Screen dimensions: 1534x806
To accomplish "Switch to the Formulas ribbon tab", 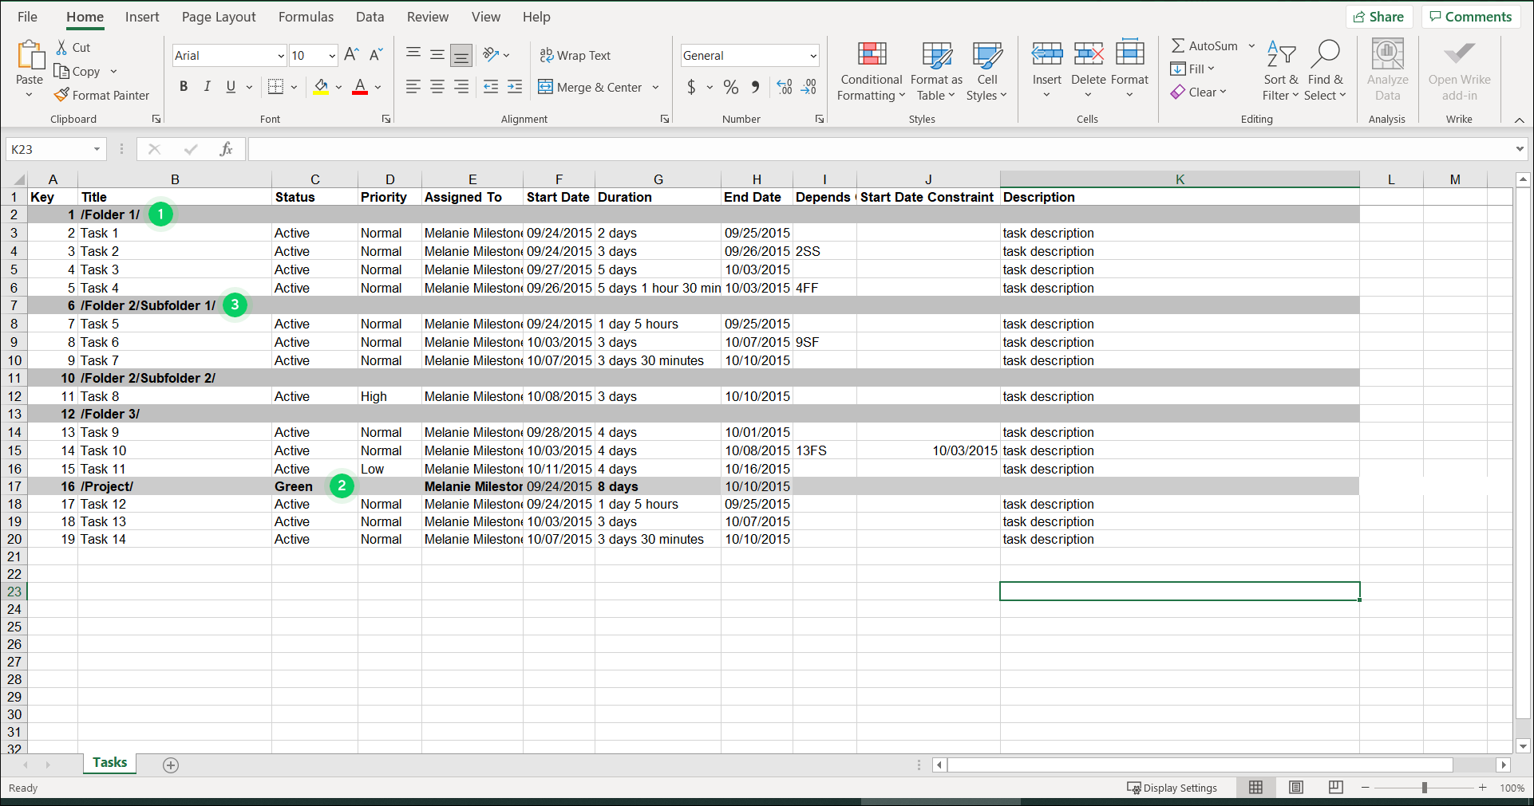I will pos(306,17).
